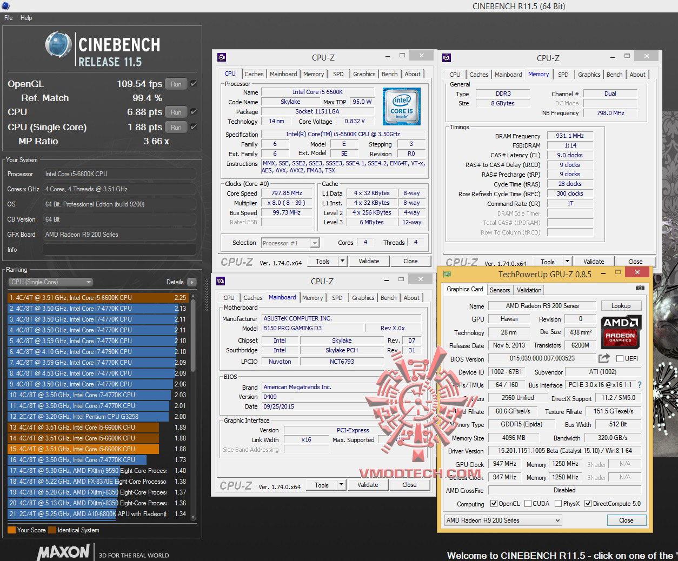Click Validate in the Memory tab window
The height and width of the screenshot is (561, 678).
tap(594, 262)
